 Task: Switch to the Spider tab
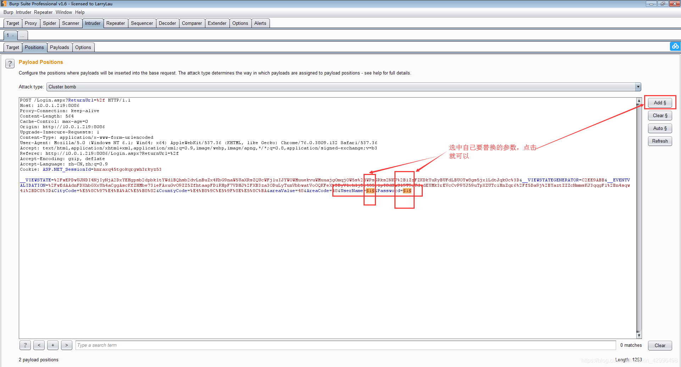pos(50,23)
